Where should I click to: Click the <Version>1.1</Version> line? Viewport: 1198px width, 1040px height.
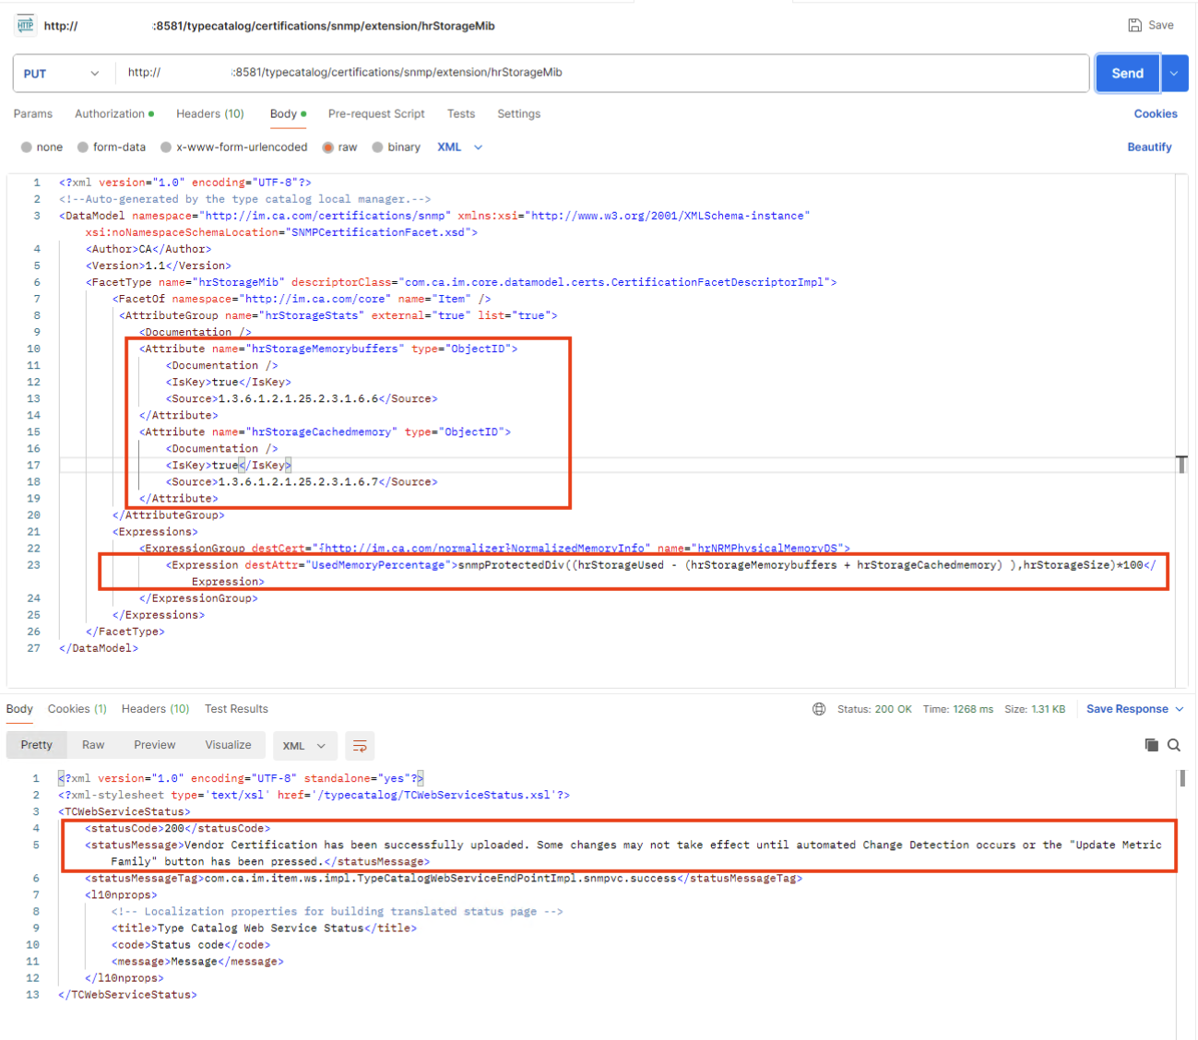pos(159,266)
